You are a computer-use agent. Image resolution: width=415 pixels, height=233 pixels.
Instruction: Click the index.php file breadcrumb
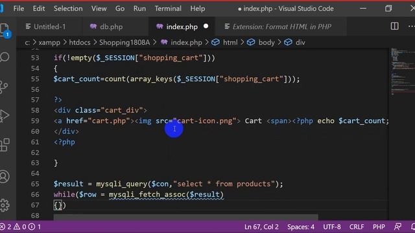coord(182,42)
